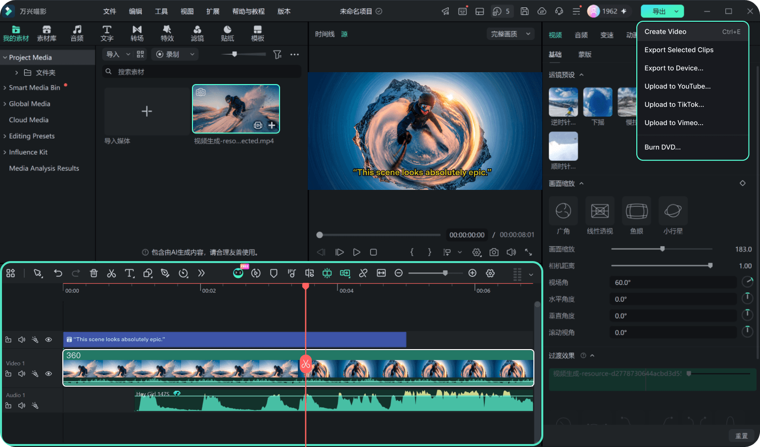
Task: Open the 特效 effects panel
Action: tap(167, 33)
